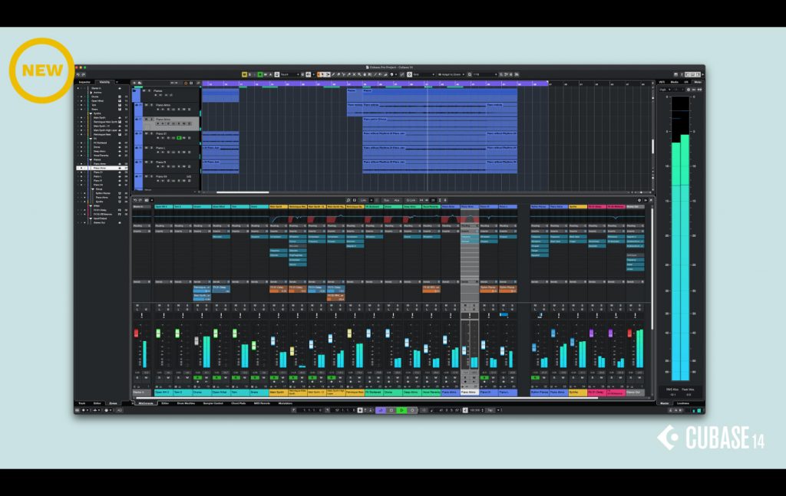786x496 pixels.
Task: Toggle yellow Mute button in top toolbar
Action: (x=244, y=74)
